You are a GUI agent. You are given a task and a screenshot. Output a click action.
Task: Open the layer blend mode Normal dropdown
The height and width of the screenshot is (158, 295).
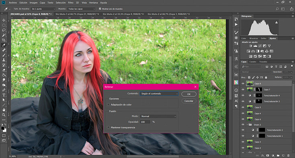click(256, 72)
